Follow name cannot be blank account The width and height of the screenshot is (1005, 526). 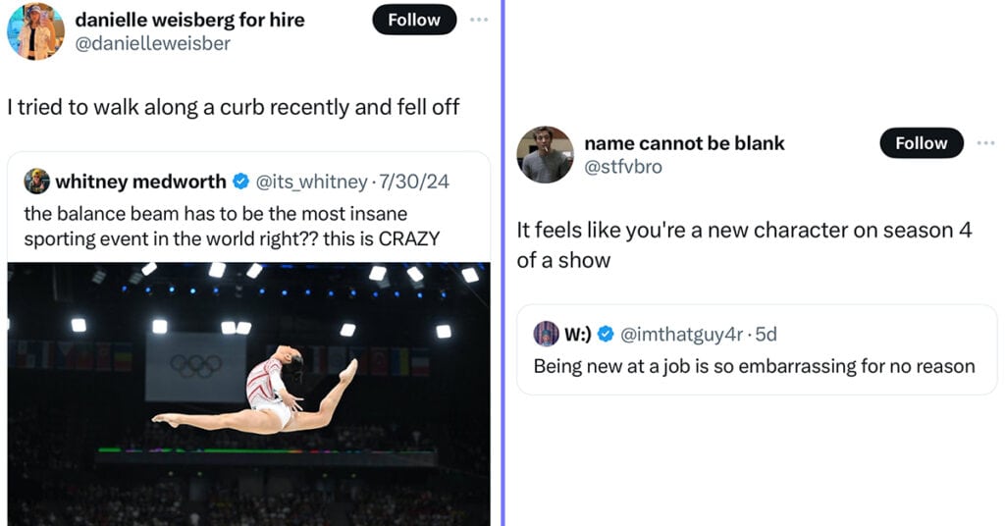[x=921, y=143]
